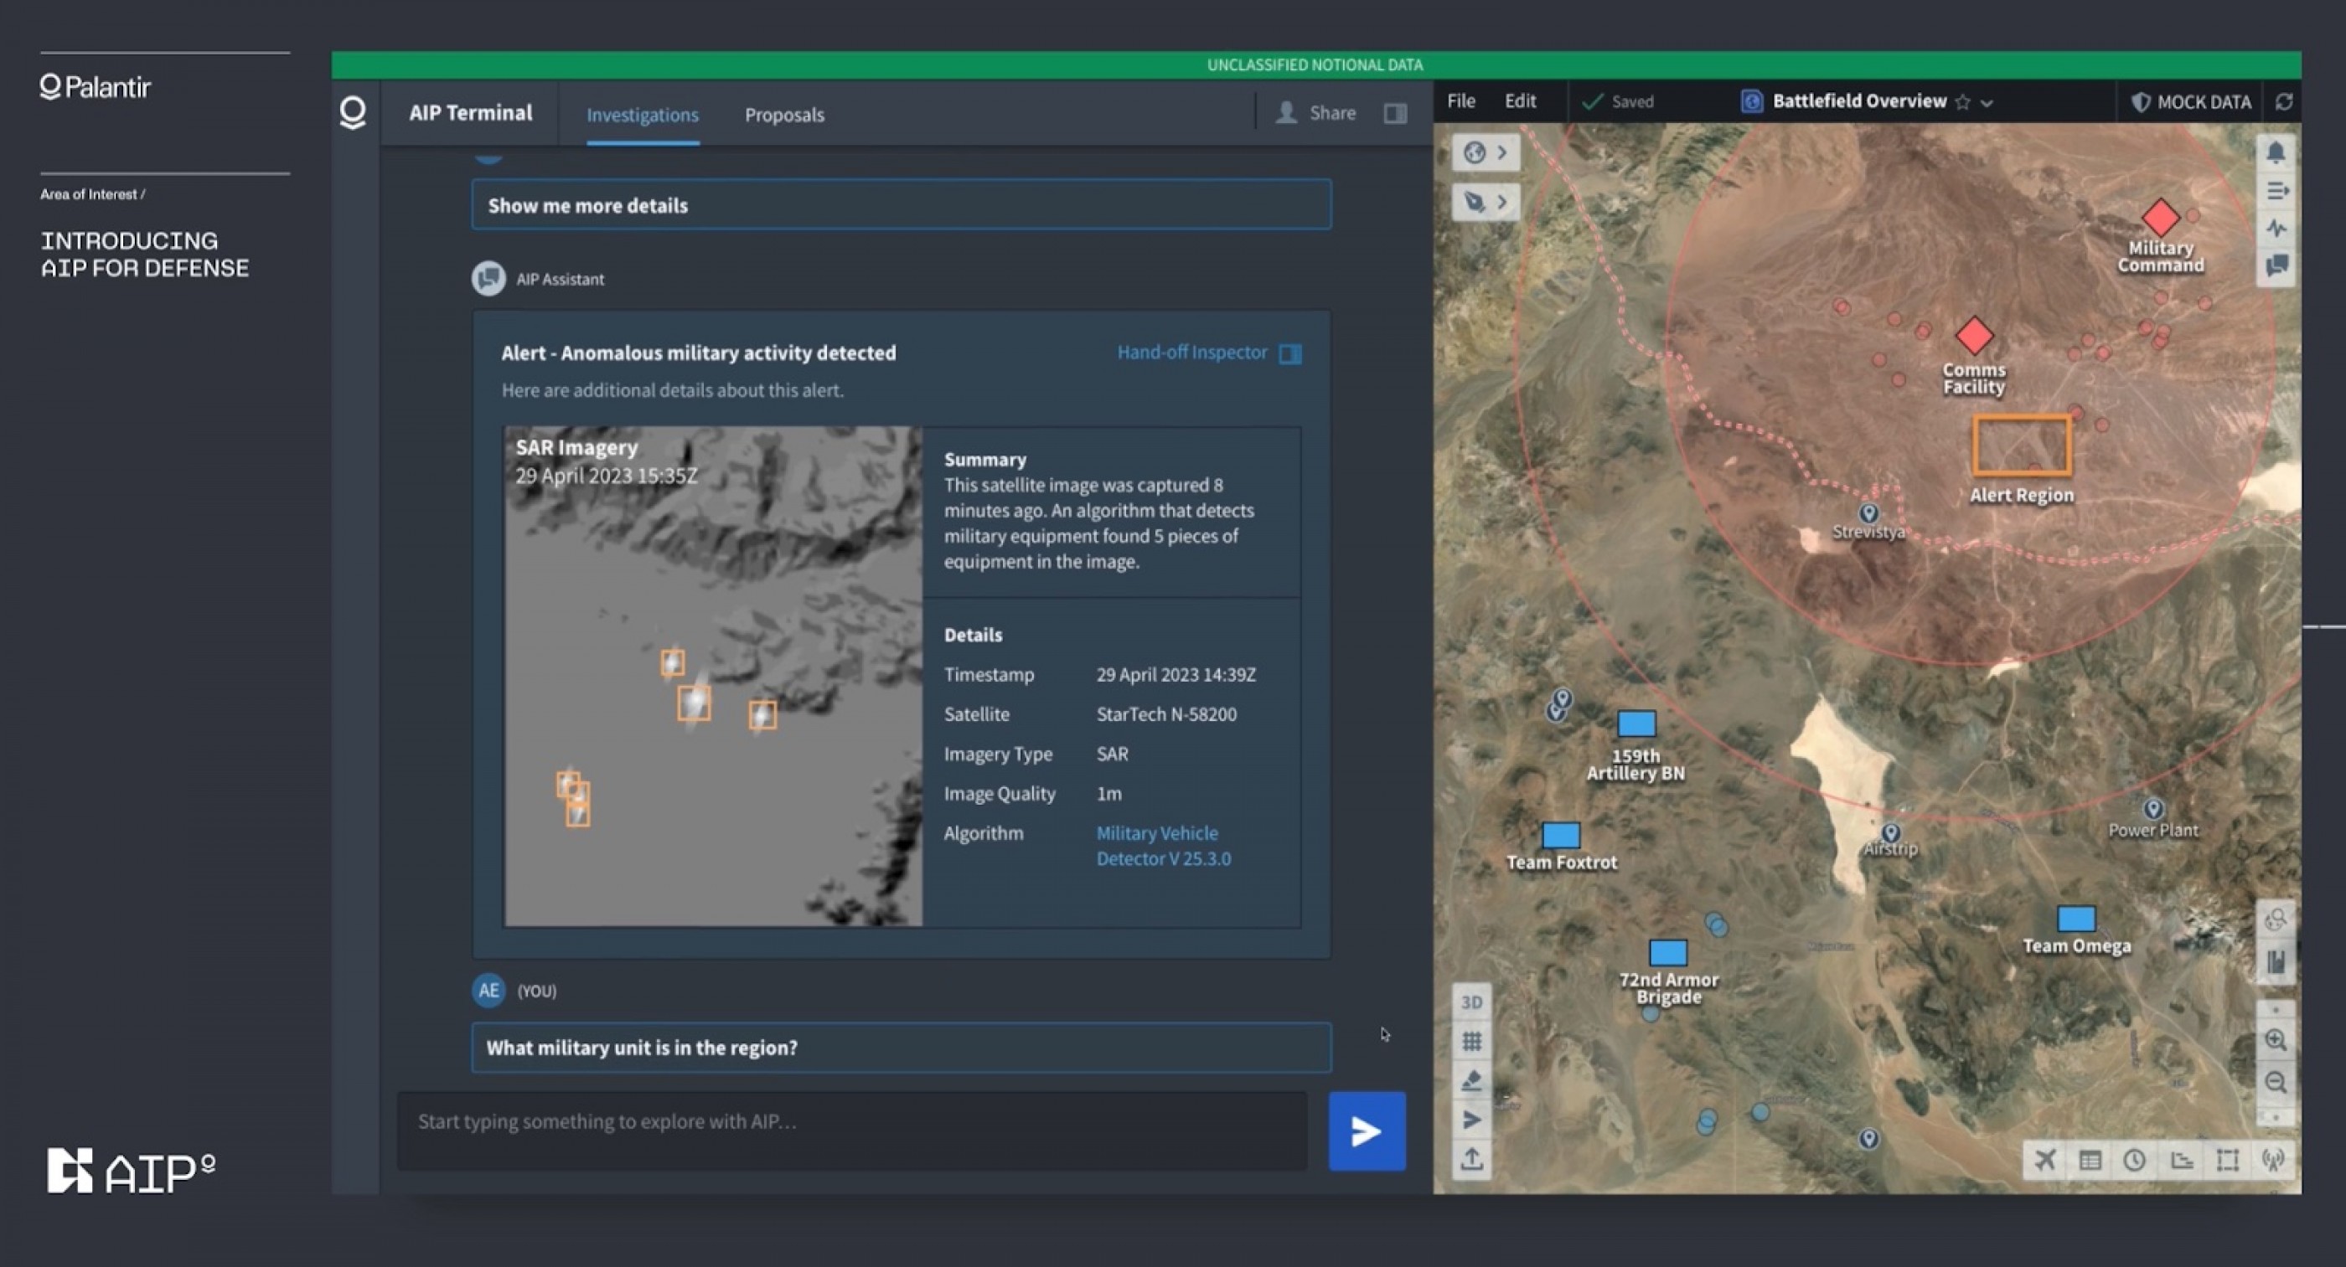Select the Comms Facility red diamond marker
Viewport: 2346px width, 1267px height.
pyautogui.click(x=1973, y=335)
